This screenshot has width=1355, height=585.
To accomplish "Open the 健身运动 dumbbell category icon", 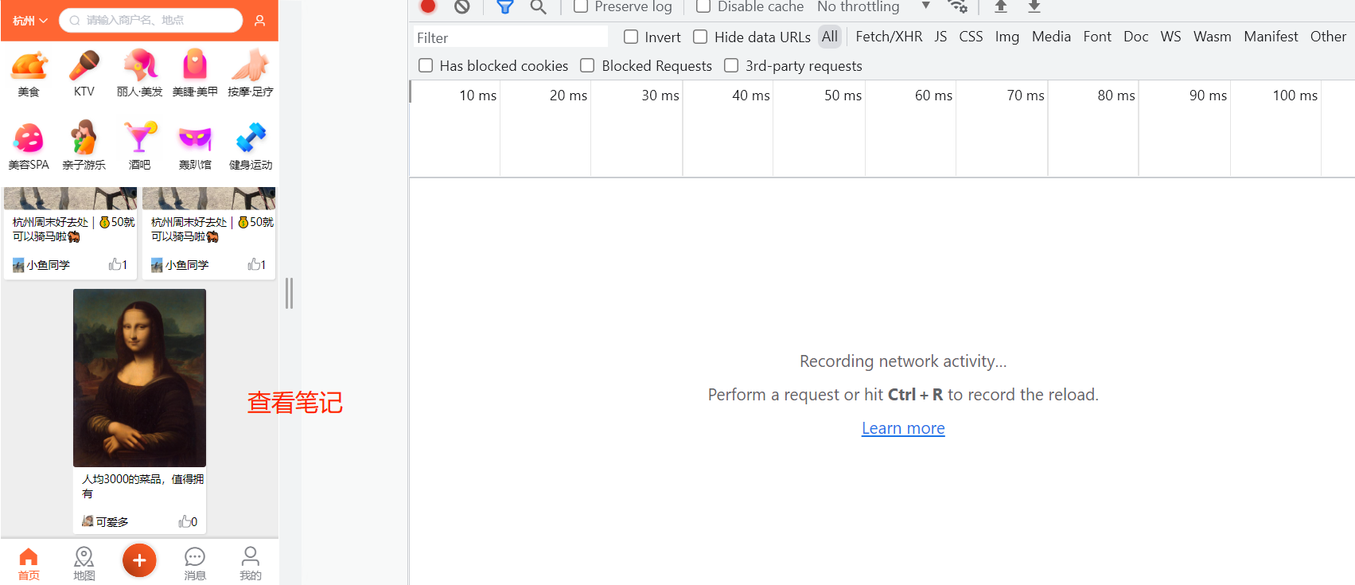I will pos(251,138).
